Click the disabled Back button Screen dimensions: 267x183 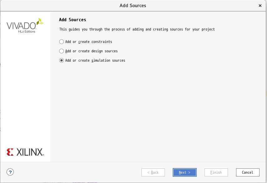click(153, 172)
